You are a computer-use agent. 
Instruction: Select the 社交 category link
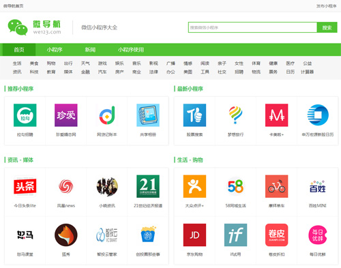tap(222, 72)
